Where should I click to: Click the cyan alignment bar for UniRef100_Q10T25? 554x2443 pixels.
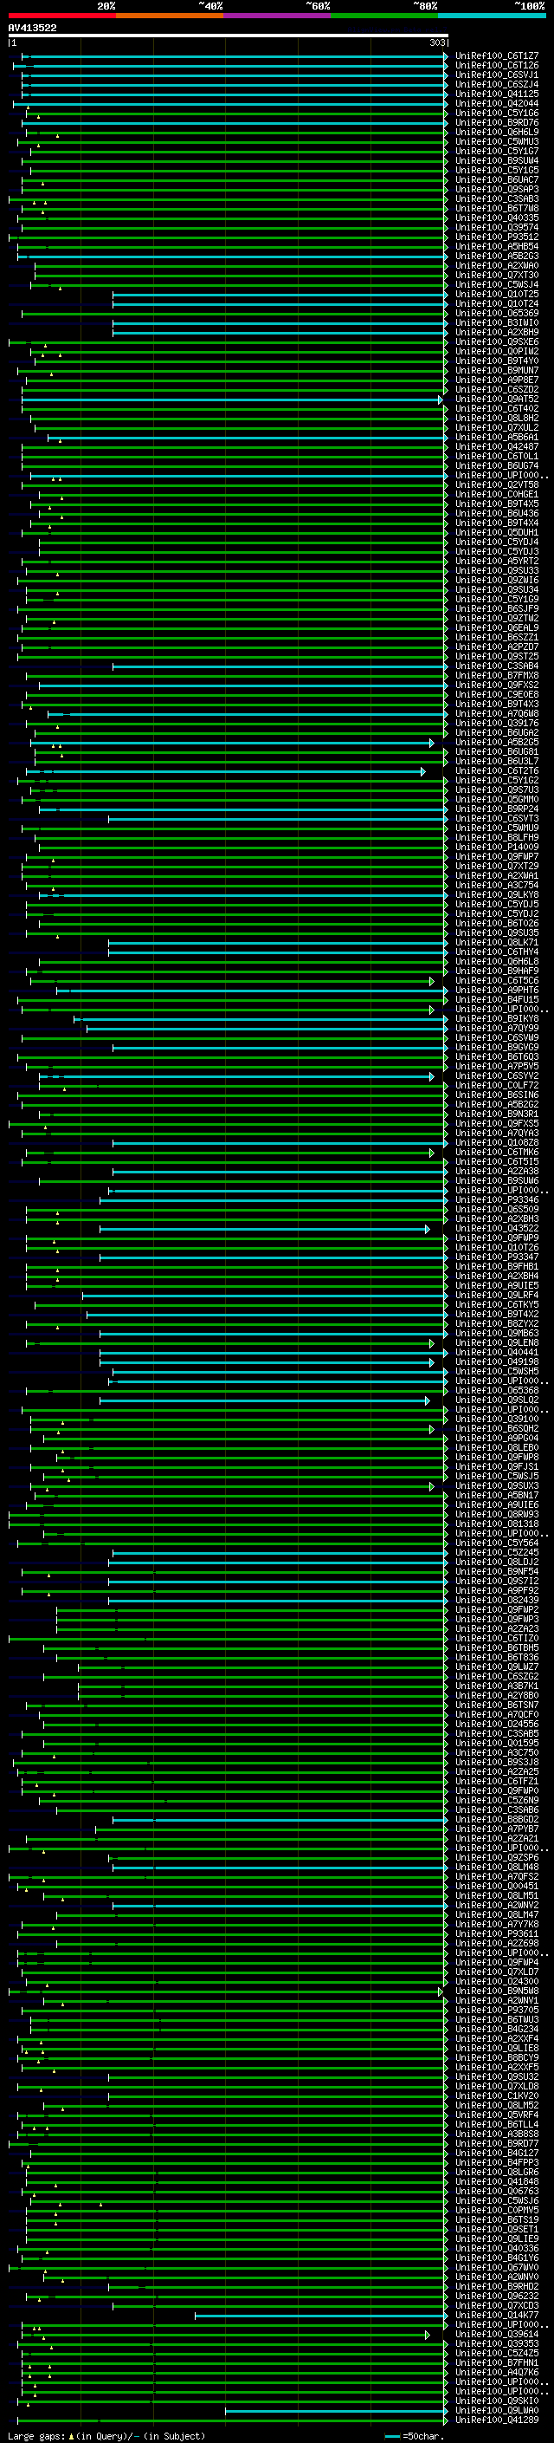coord(280,295)
